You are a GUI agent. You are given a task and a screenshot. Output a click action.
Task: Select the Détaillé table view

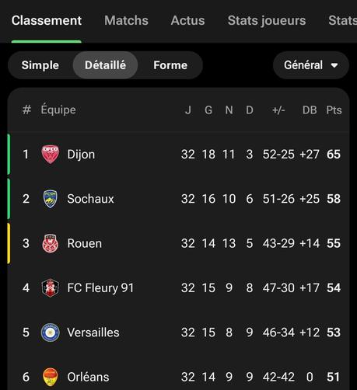tap(105, 65)
